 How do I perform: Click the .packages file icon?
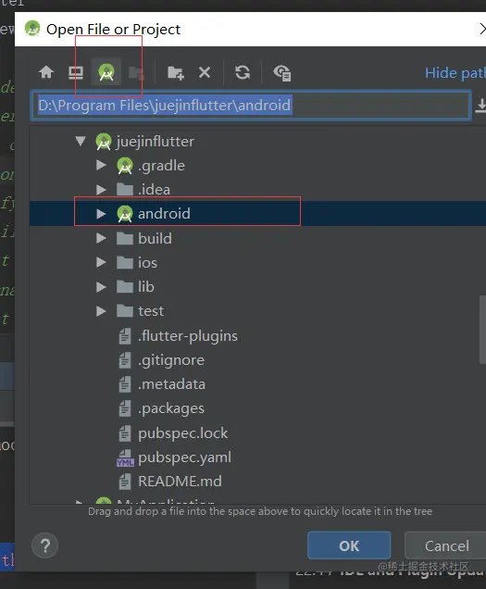(x=125, y=408)
